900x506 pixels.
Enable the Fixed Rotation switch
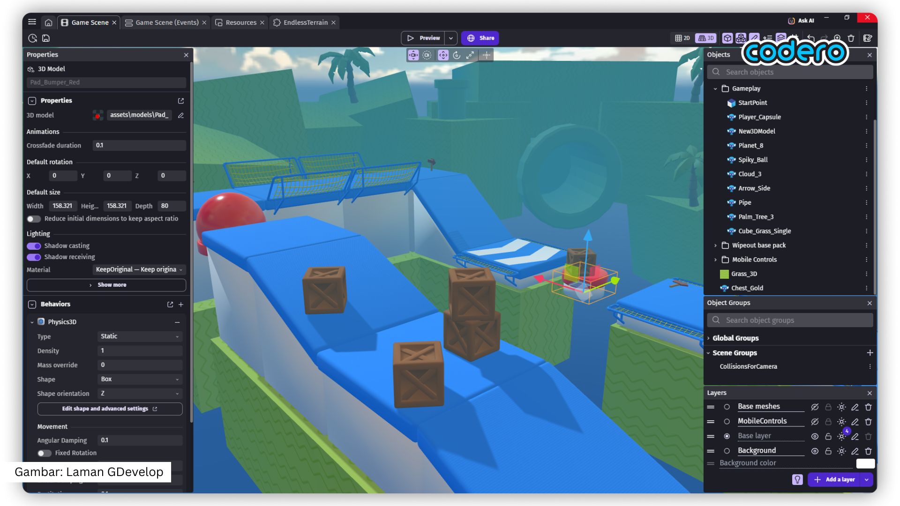click(x=45, y=453)
